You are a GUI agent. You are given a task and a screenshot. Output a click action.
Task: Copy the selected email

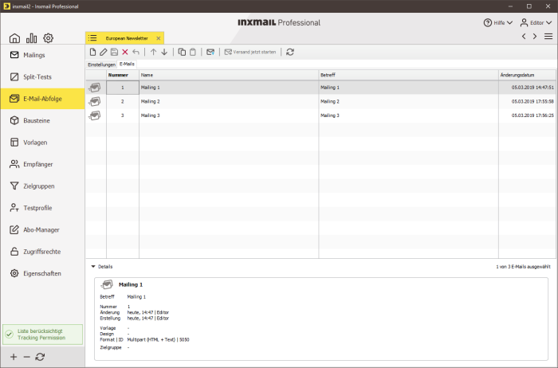pos(182,52)
